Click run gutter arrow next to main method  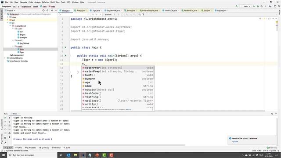65,56
